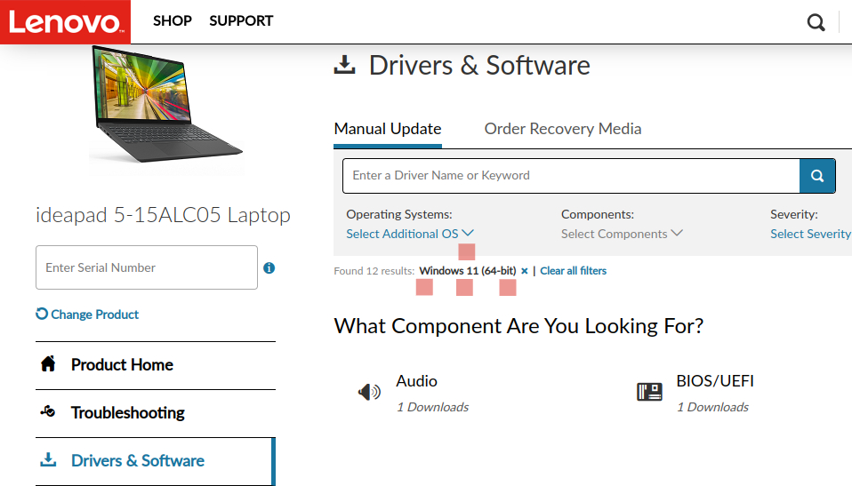The height and width of the screenshot is (486, 852).
Task: Click "1 Downloads" under Audio
Action: 432,407
